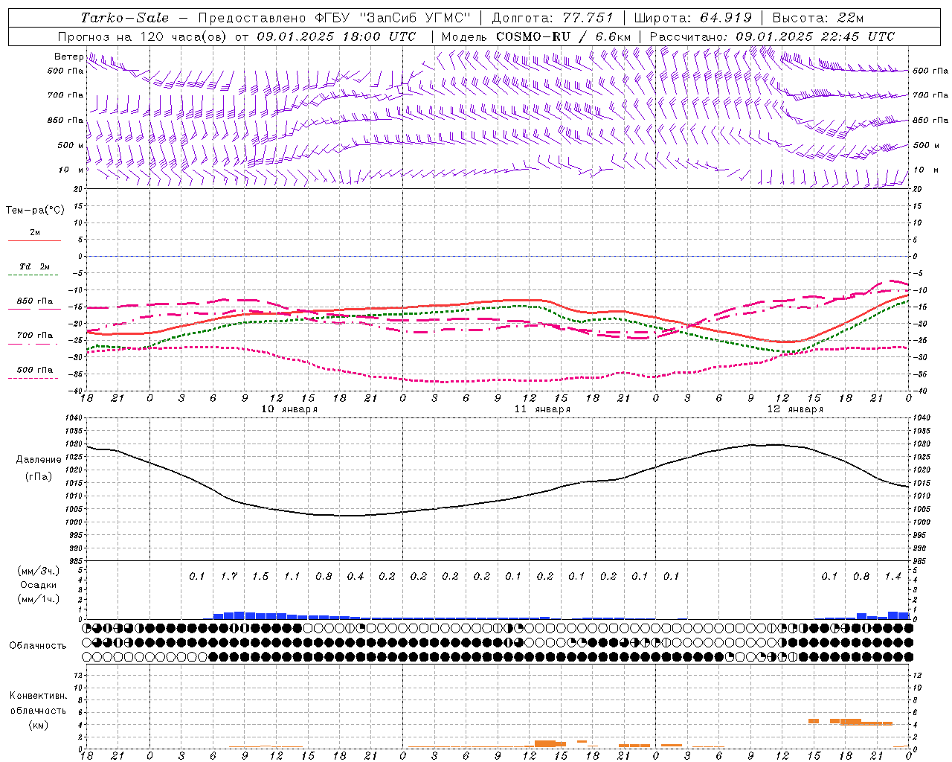Select the "(мм/3ч.)" unit label
The height and width of the screenshot is (762, 952).
click(x=38, y=571)
